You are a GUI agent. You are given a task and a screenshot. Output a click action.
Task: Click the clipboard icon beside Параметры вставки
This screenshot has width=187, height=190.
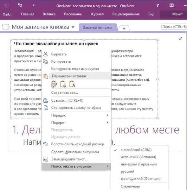click(x=46, y=76)
